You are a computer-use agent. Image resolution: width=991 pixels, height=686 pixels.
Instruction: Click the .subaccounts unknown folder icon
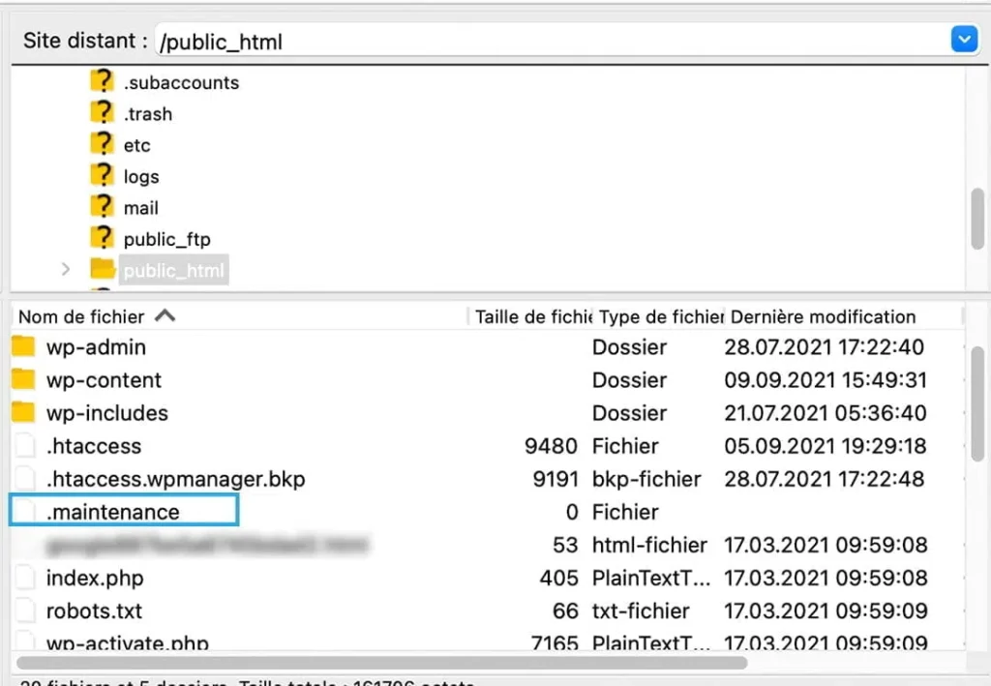pos(103,82)
